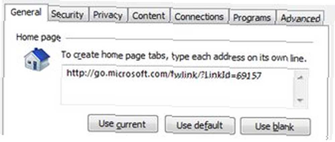
Task: Click the divider line beside Home page heading
Action: pyautogui.click(x=189, y=40)
